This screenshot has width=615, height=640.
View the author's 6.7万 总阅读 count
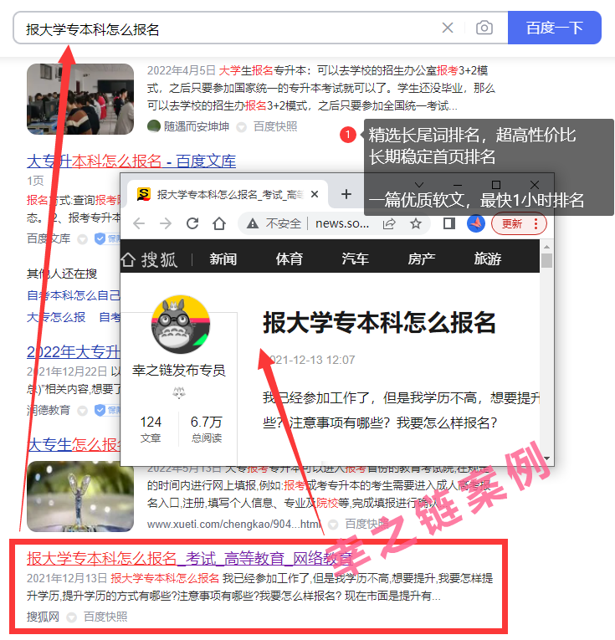(207, 428)
